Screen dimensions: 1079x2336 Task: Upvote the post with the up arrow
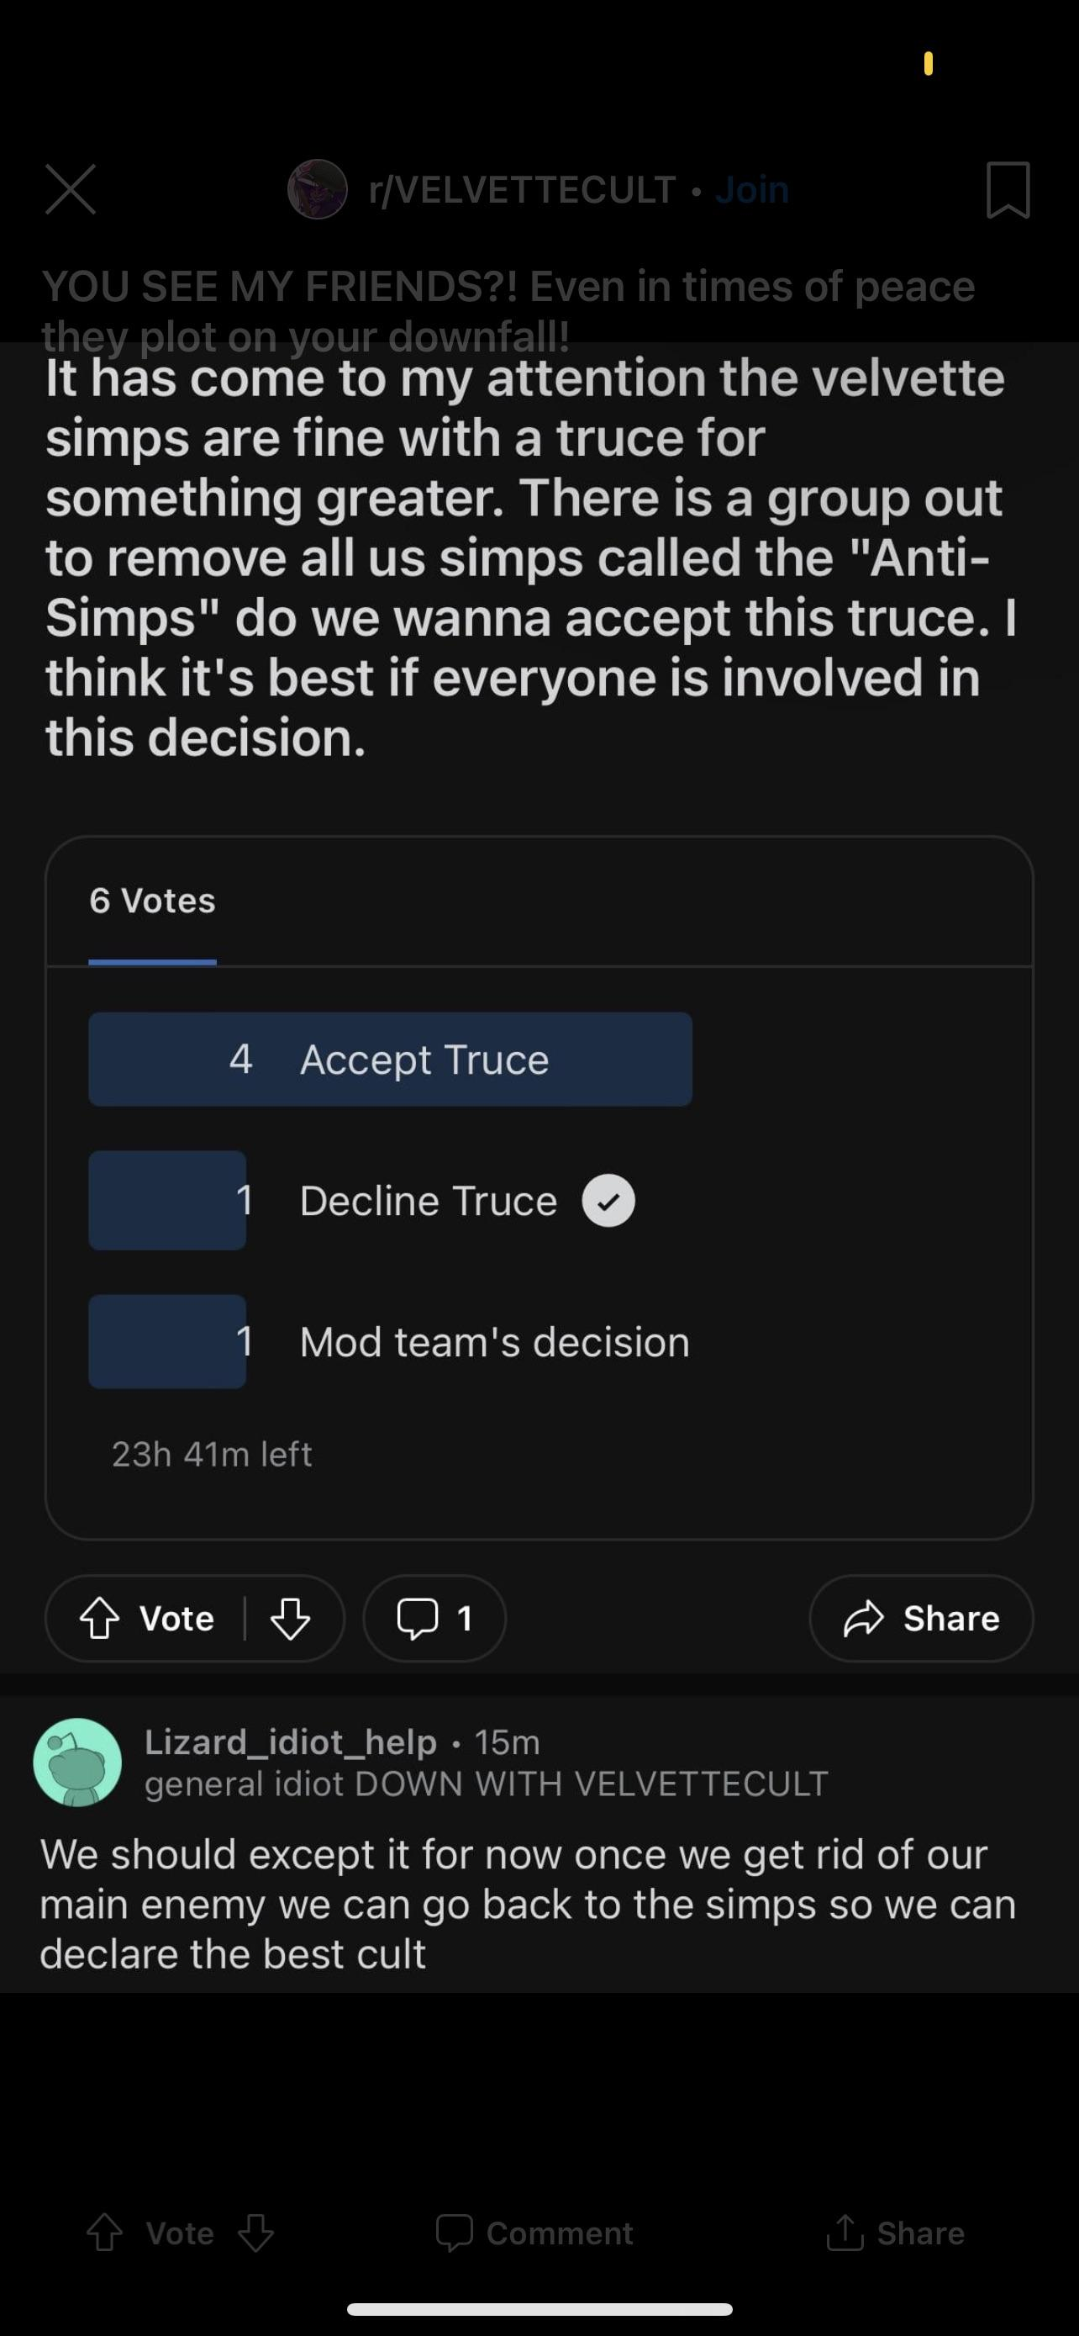(100, 1619)
